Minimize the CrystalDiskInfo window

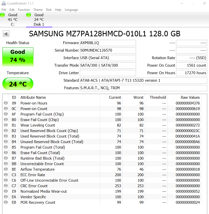click(182, 3)
